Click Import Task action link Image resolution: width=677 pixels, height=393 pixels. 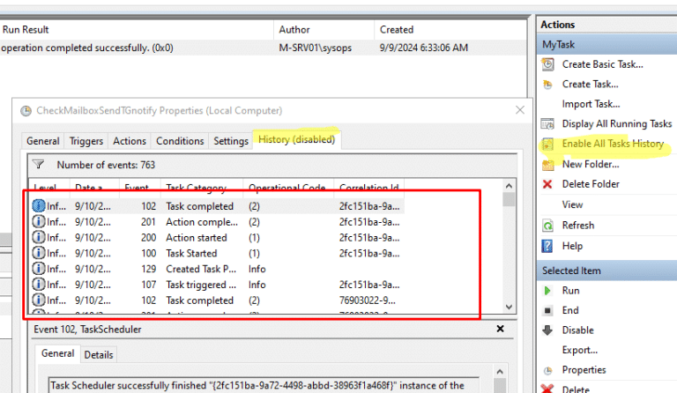[x=589, y=104]
